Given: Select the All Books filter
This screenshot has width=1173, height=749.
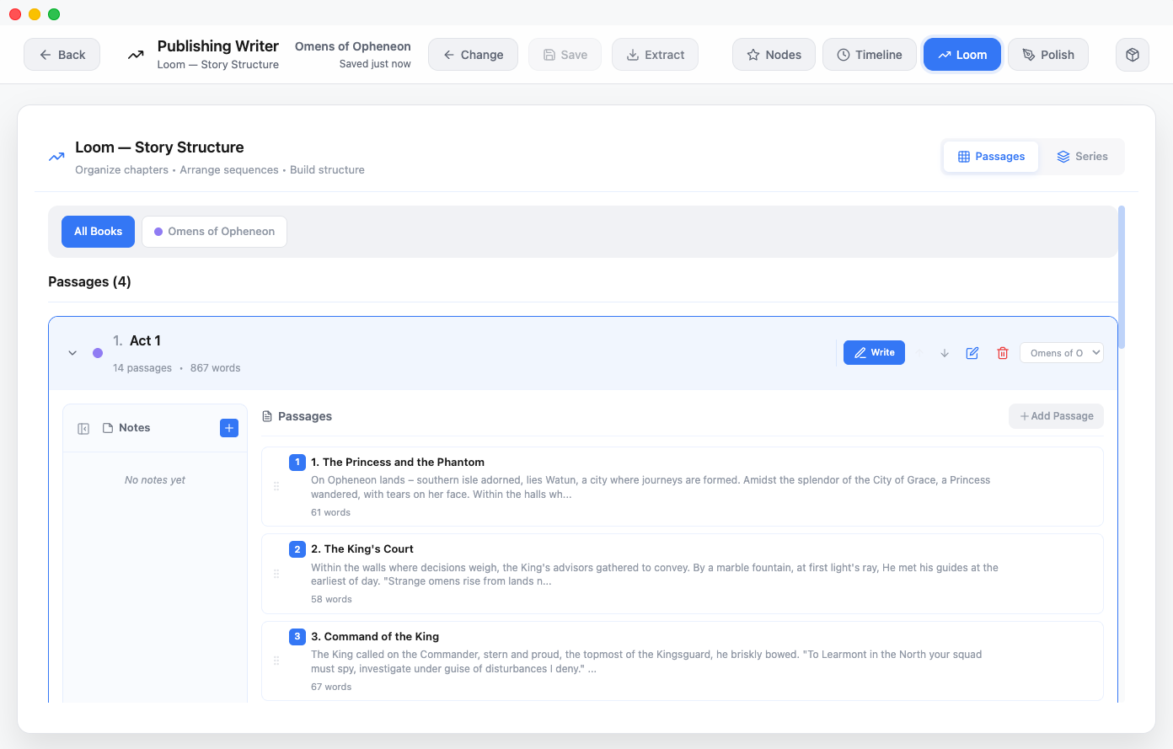Looking at the screenshot, I should coord(98,231).
